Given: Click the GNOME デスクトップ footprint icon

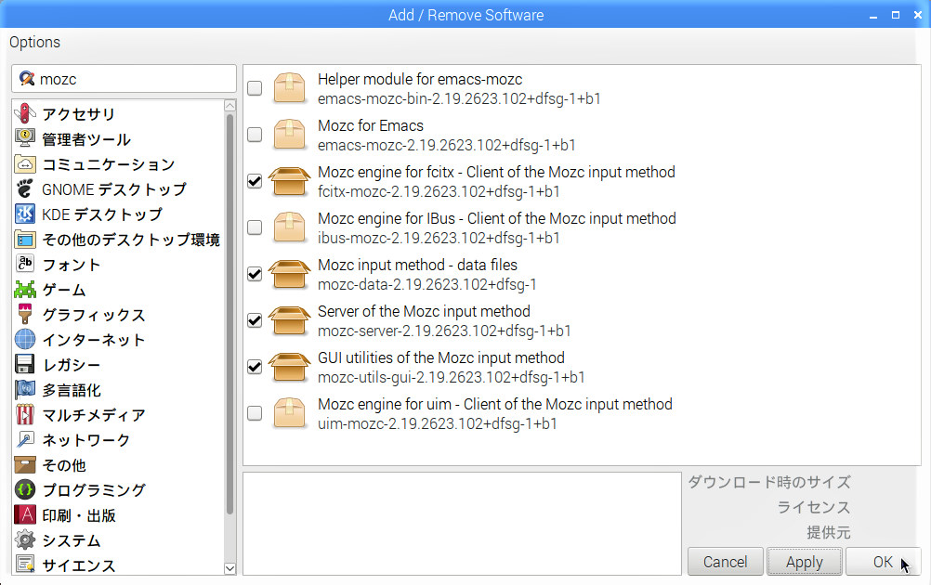Looking at the screenshot, I should coord(25,188).
